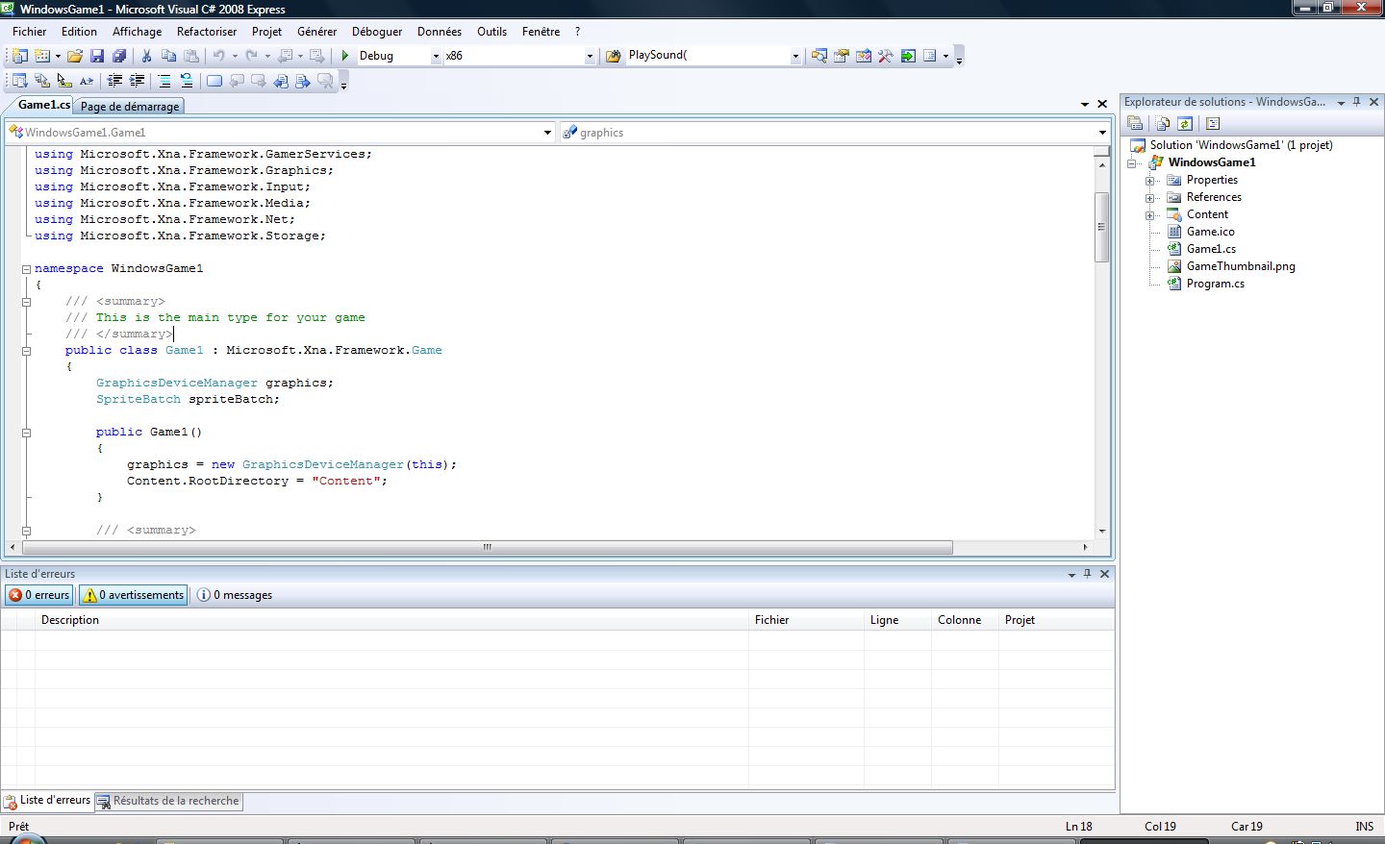This screenshot has height=844, width=1385.
Task: Expand the References node in solution tree
Action: pyautogui.click(x=1149, y=197)
